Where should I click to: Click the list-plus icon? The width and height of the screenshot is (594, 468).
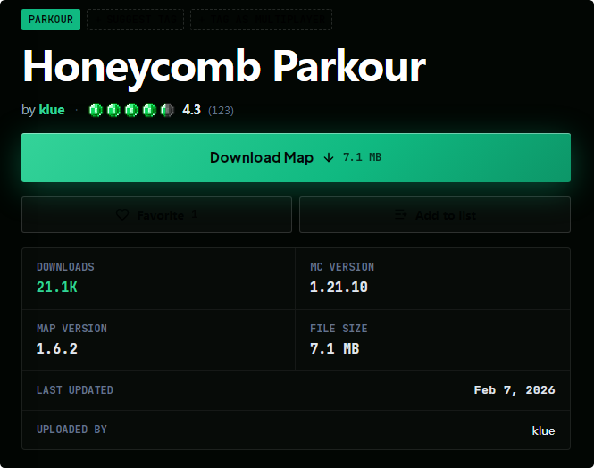tap(401, 214)
